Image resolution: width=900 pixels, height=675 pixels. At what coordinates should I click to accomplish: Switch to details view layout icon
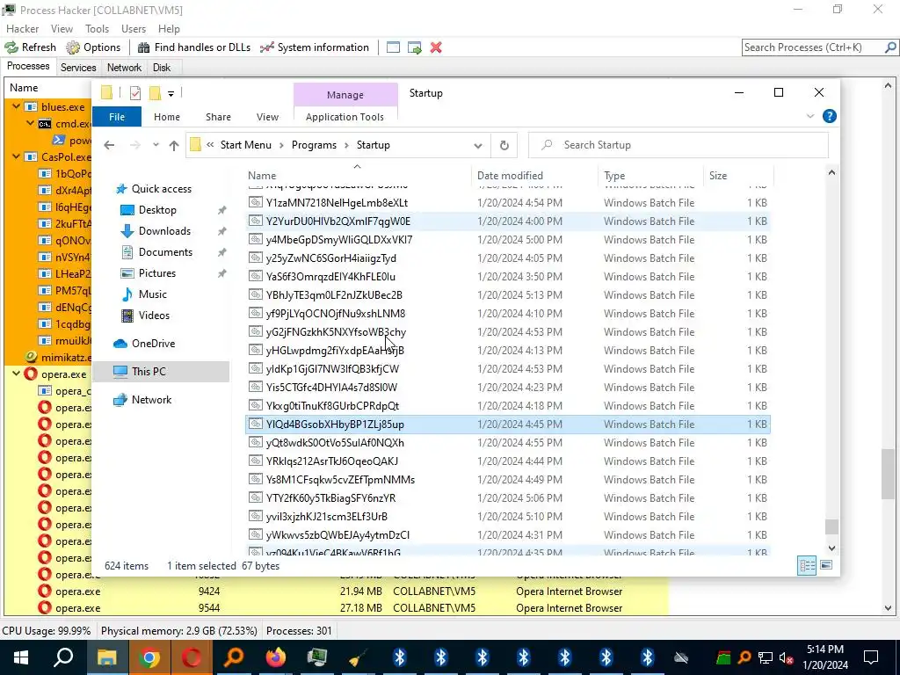(807, 566)
